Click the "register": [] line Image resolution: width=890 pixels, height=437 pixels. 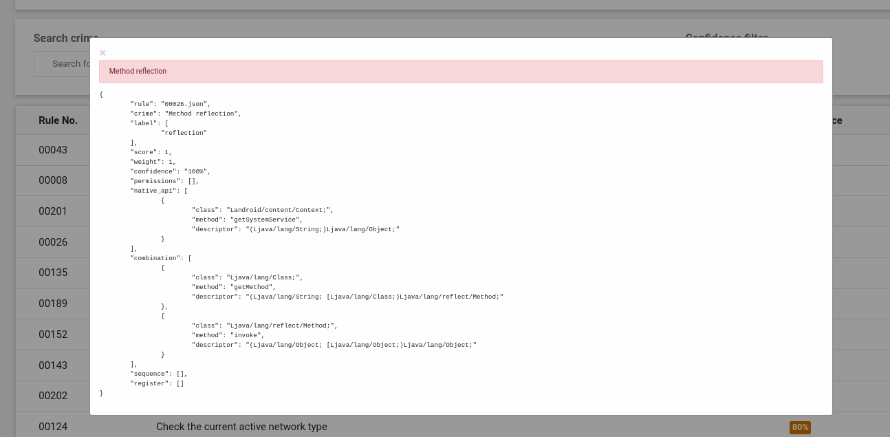point(157,383)
